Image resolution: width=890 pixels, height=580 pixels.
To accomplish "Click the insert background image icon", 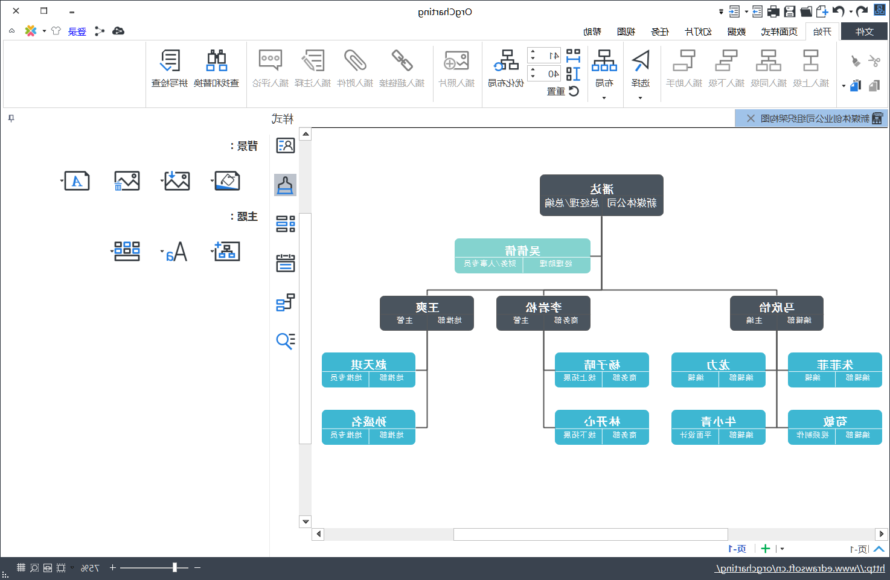I will (x=177, y=180).
